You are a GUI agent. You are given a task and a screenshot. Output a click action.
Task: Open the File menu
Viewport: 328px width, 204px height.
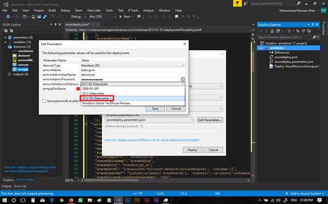(5, 10)
